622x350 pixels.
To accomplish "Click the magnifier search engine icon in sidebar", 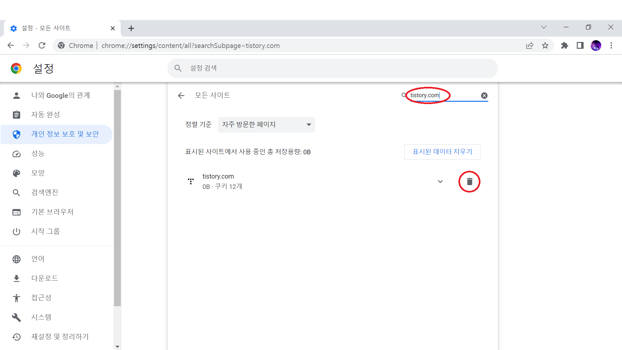I will point(17,193).
